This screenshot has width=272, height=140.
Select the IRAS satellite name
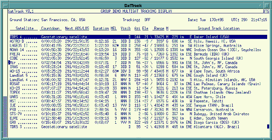(14, 67)
